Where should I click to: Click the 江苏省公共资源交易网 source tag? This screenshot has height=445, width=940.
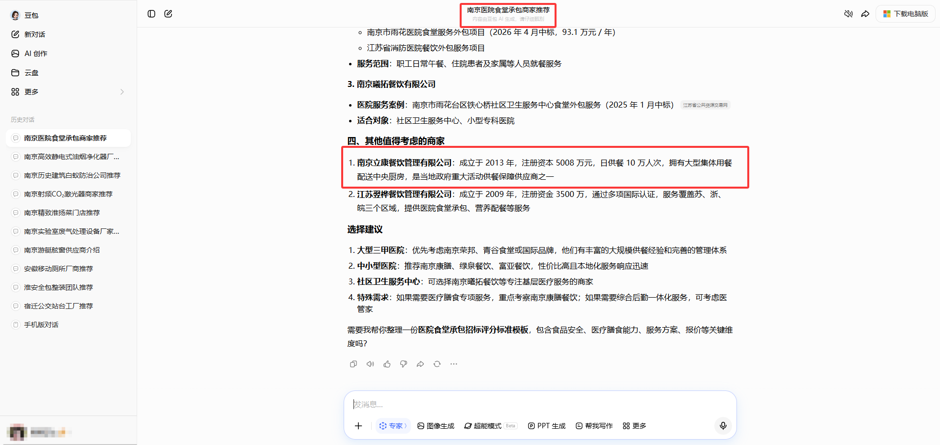tap(705, 105)
